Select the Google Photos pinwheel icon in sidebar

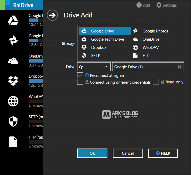coord(13,40)
